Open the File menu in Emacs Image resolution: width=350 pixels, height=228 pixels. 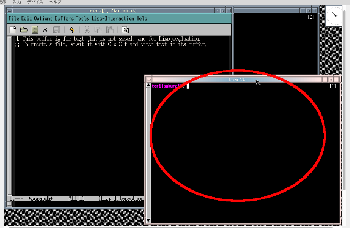click(14, 18)
